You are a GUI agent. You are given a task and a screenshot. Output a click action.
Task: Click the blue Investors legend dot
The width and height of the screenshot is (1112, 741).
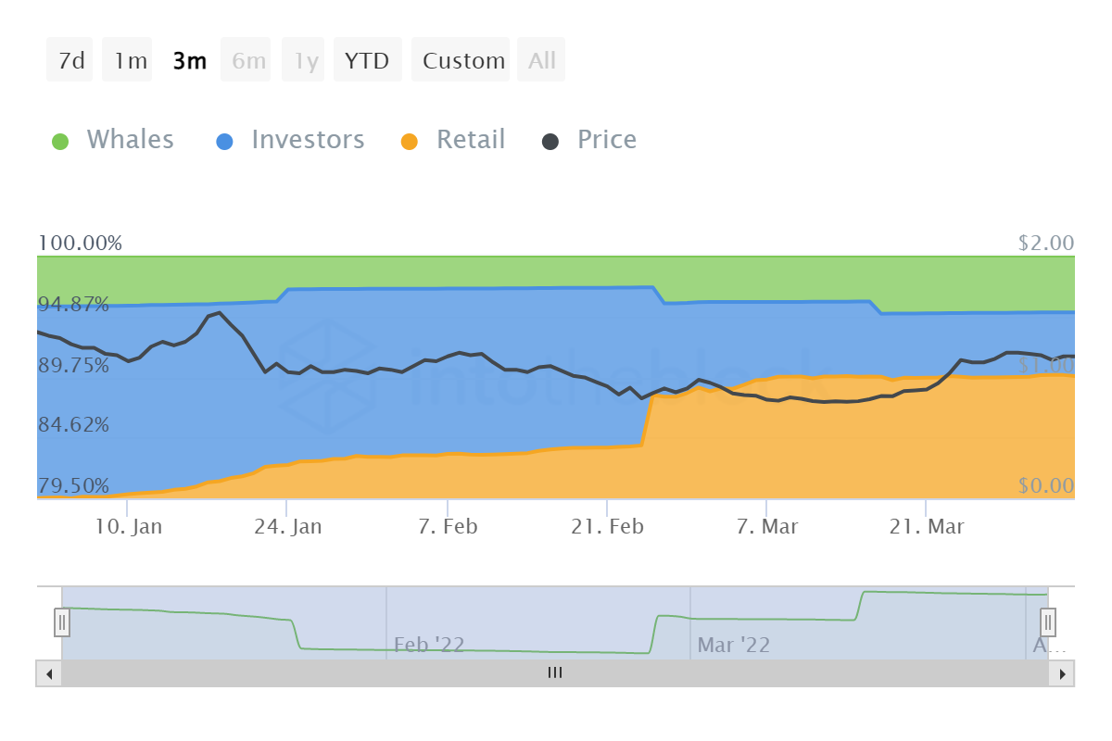(x=225, y=142)
